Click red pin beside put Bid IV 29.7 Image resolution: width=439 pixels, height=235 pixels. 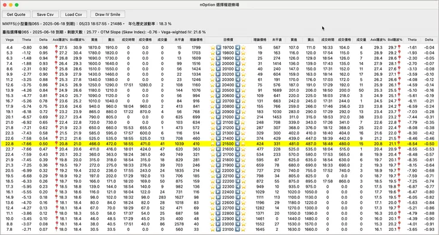399,47
